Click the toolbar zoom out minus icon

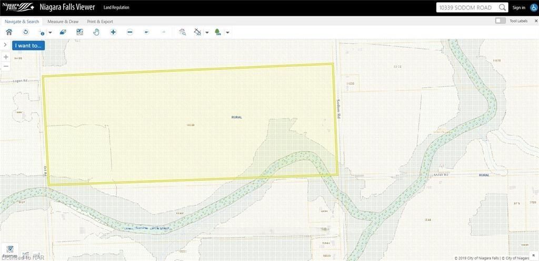(x=130, y=32)
